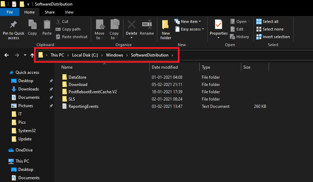
Task: Click This PC in address breadcrumb
Action: pos(57,55)
